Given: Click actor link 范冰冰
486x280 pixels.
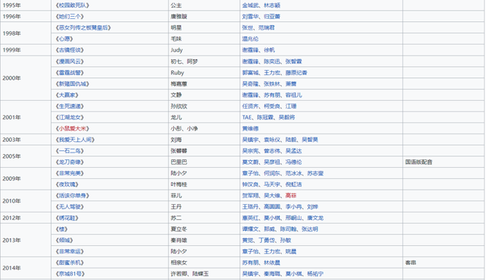Looking at the screenshot, I should tap(294, 173).
